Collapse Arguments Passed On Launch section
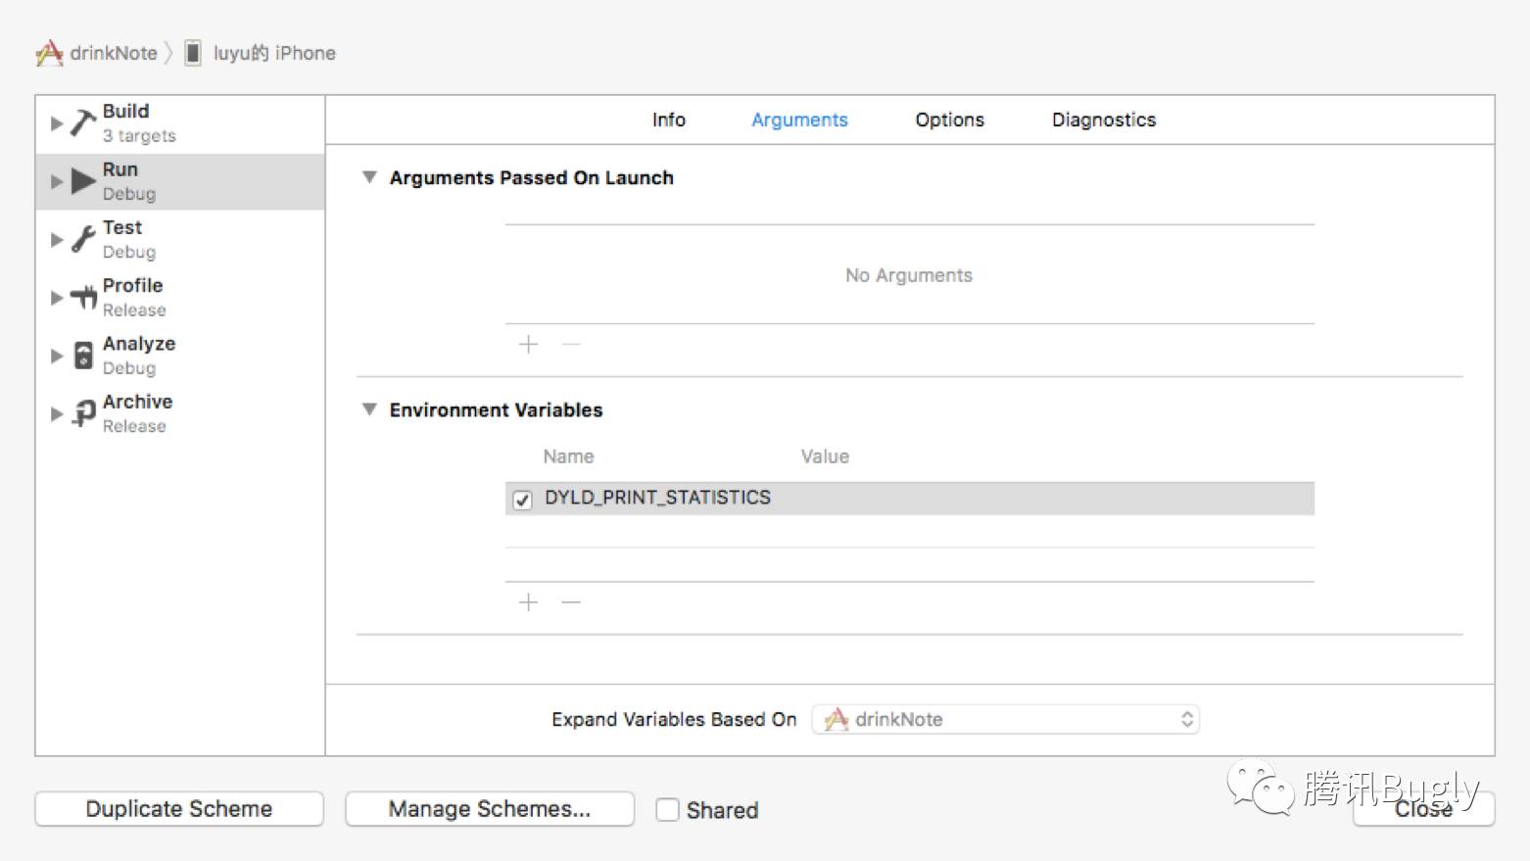Screen dimensions: 1530x861 tap(369, 177)
